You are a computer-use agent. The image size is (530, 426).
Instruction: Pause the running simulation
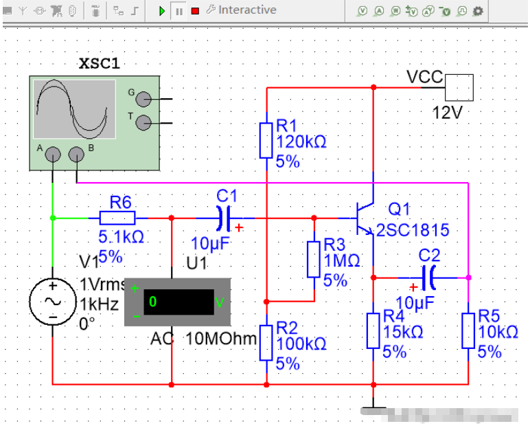point(178,11)
